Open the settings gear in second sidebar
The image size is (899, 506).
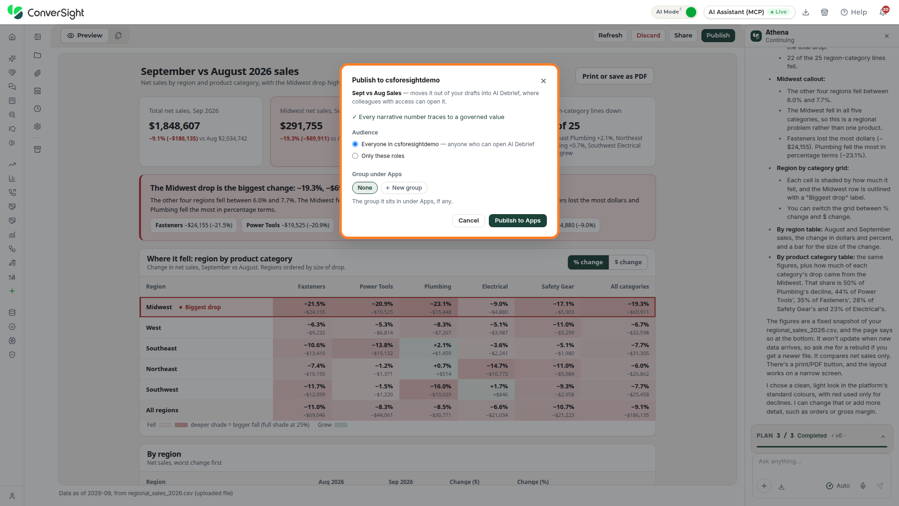[x=37, y=126]
